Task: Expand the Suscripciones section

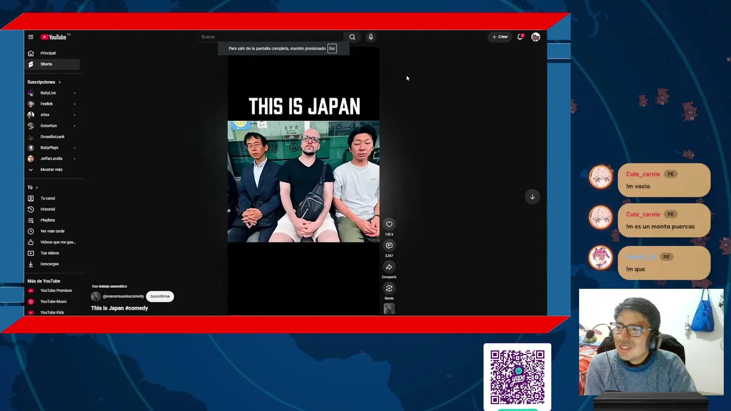Action: pyautogui.click(x=44, y=82)
